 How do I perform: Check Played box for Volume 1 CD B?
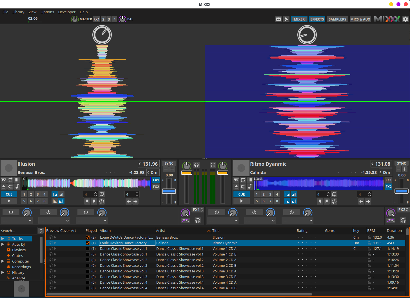click(x=88, y=254)
